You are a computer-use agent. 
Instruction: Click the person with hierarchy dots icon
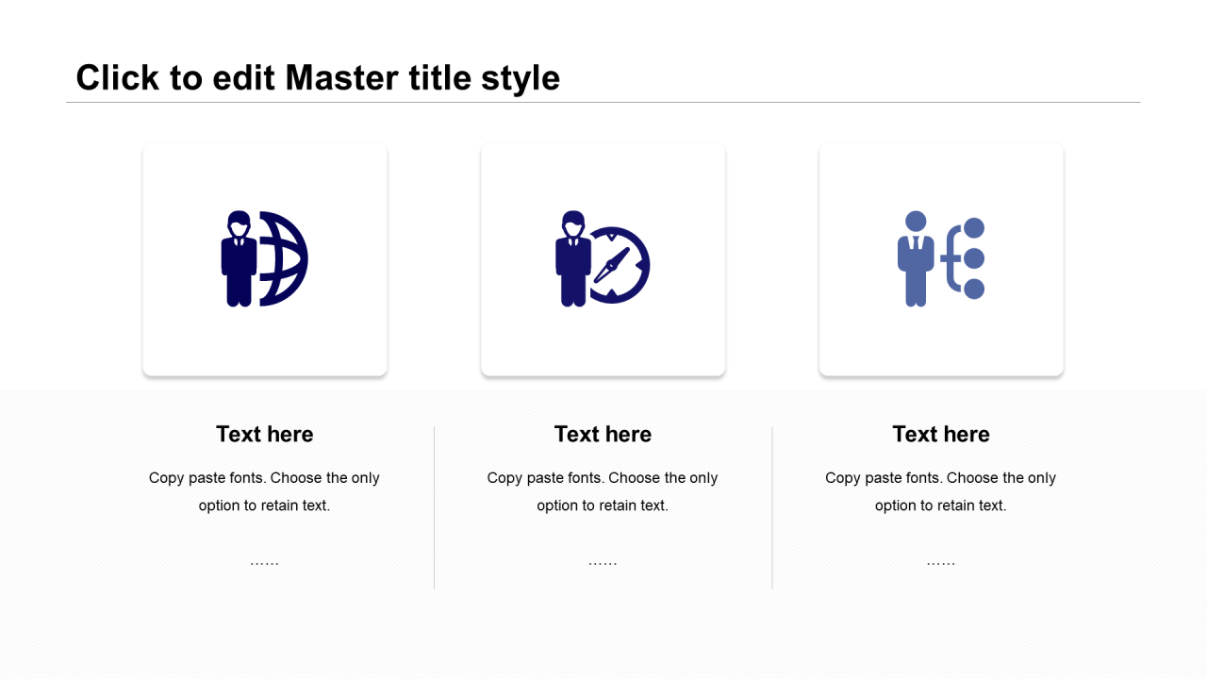(941, 258)
